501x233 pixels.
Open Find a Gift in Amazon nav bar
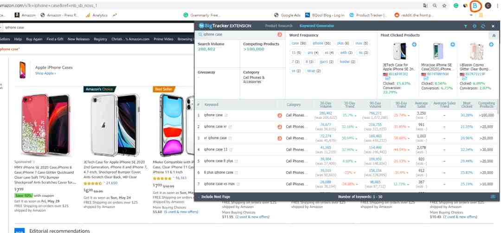click(x=55, y=39)
